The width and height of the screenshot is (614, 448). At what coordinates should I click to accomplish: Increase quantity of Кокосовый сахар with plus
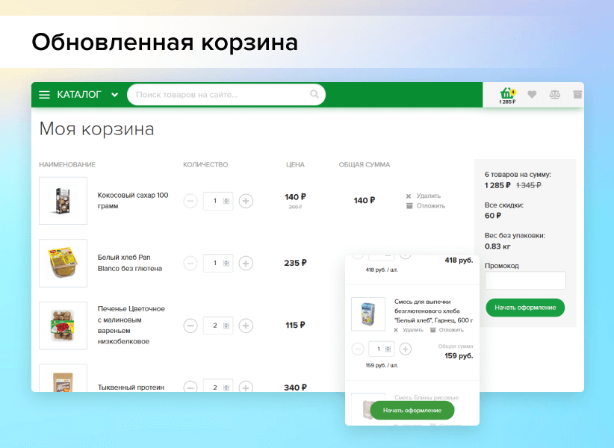coord(246,201)
